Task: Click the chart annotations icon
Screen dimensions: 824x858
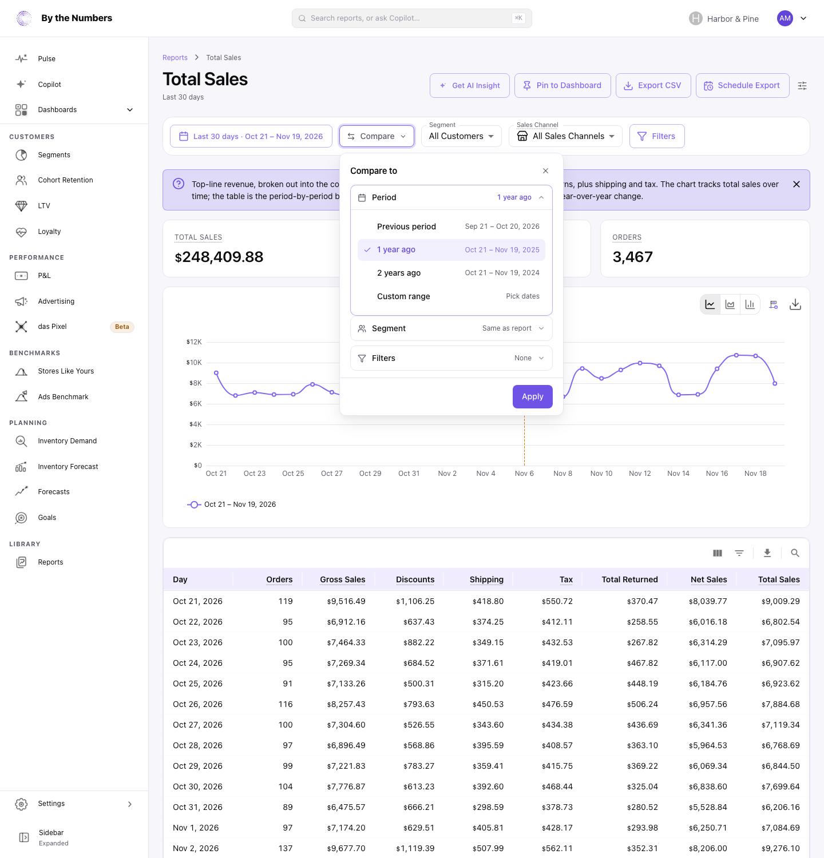Action: pos(774,304)
